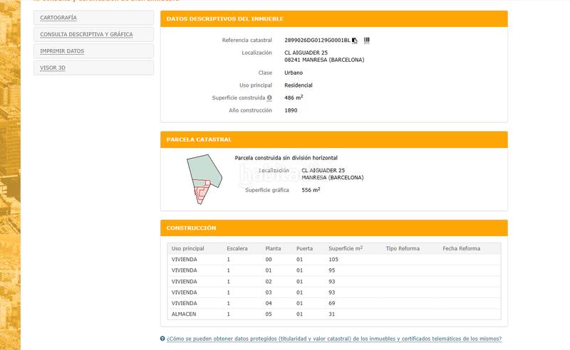Launch the Visor 3D option
Screen dimensions: 570x350
(53, 68)
